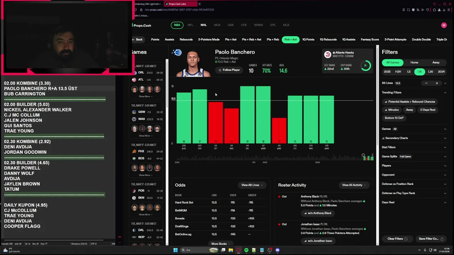Screen dimensions: 454x255
Task: Click the PHX team logo in games list
Action: pyautogui.click(x=134, y=151)
